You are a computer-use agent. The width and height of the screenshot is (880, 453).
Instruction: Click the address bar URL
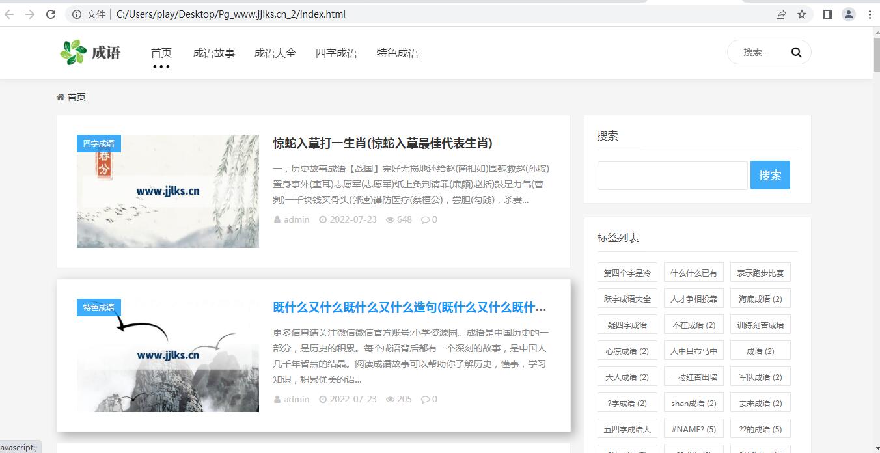(x=231, y=14)
